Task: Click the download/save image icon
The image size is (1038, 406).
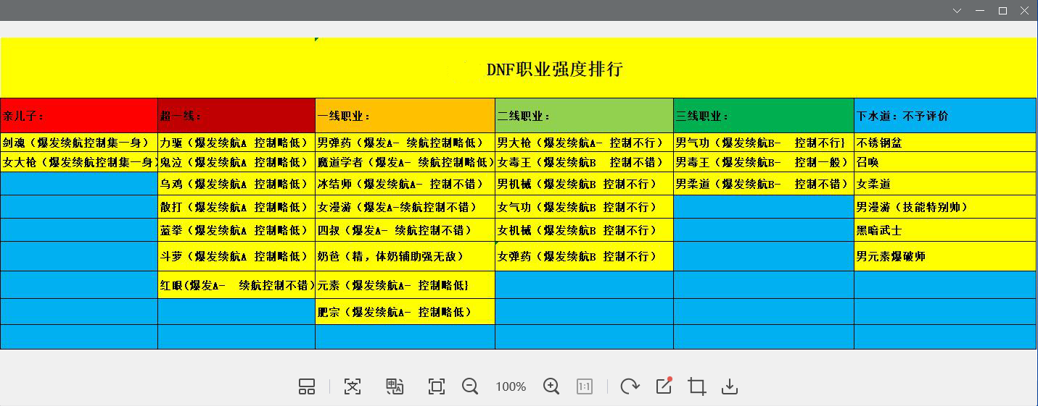Action: click(730, 386)
